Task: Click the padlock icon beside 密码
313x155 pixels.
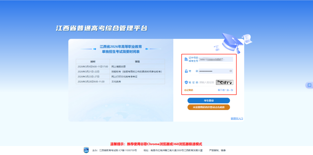Action: [186, 71]
